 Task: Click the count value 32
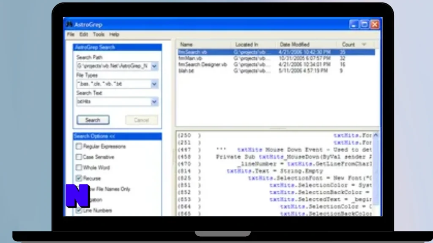pyautogui.click(x=343, y=58)
